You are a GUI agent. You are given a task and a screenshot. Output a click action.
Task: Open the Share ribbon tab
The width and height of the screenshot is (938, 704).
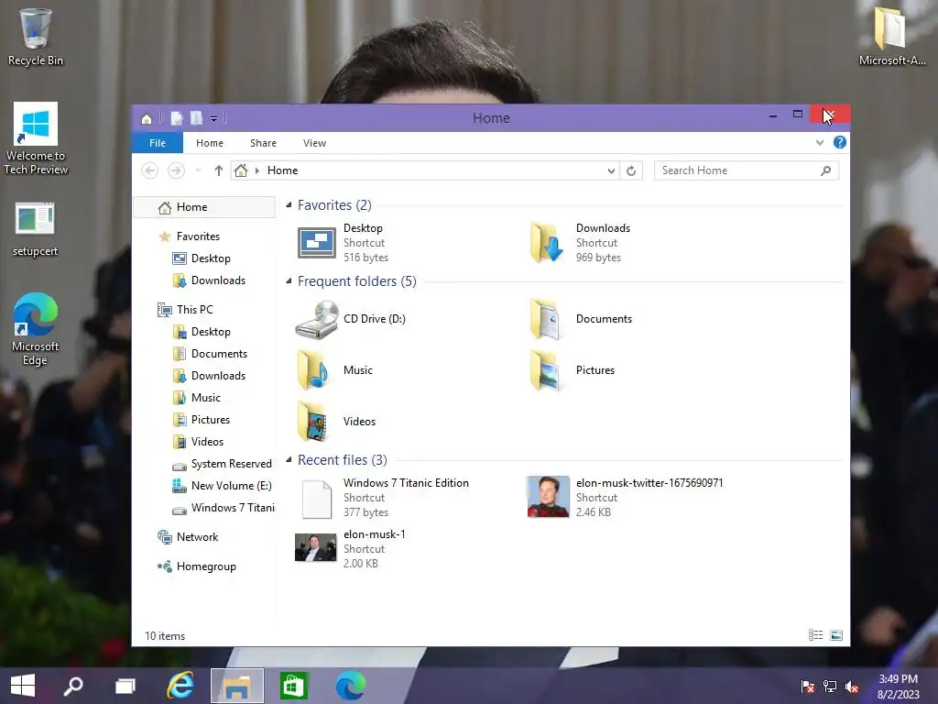(x=263, y=143)
